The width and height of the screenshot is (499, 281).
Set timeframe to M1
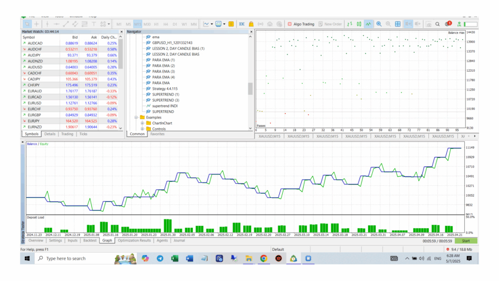[x=119, y=24]
